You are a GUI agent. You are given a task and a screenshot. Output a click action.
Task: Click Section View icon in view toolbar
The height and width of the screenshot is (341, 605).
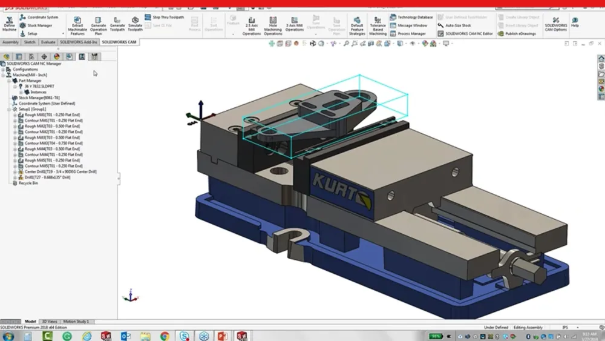tap(371, 44)
